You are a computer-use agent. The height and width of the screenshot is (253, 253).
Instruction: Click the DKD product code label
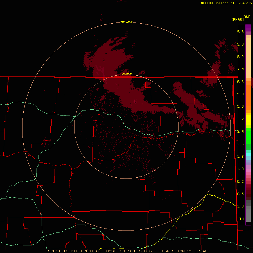tap(247, 17)
